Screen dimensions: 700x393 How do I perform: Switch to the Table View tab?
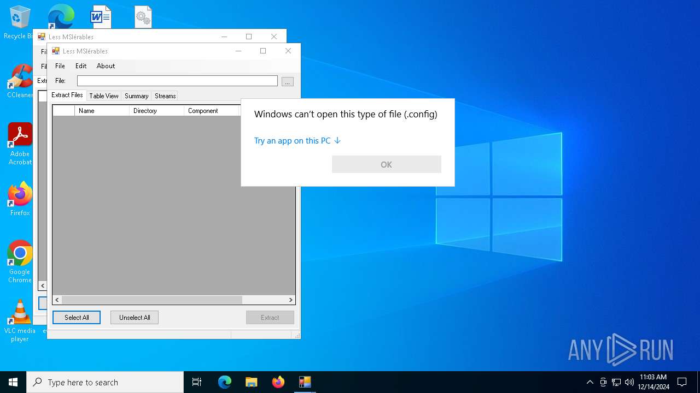[104, 96]
